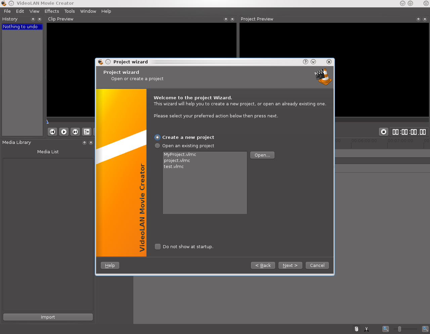430x334 pixels.
Task: Open the Window menu
Action: [88, 11]
